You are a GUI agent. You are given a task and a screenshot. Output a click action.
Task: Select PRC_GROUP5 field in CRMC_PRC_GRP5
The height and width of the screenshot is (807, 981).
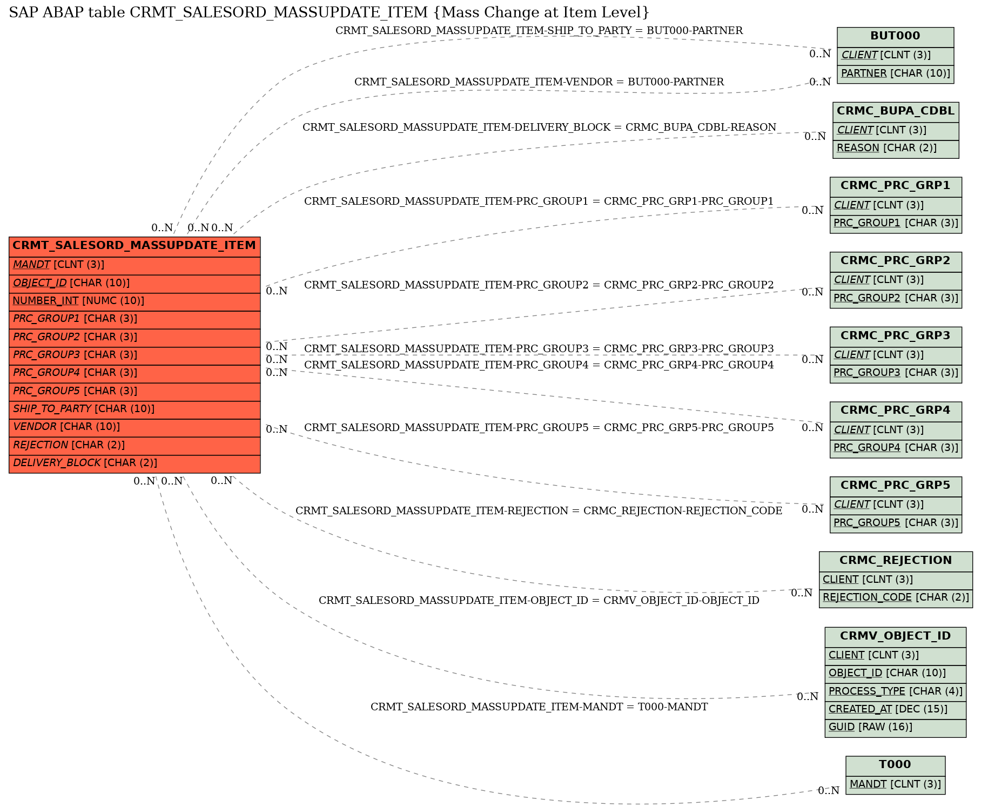[896, 523]
